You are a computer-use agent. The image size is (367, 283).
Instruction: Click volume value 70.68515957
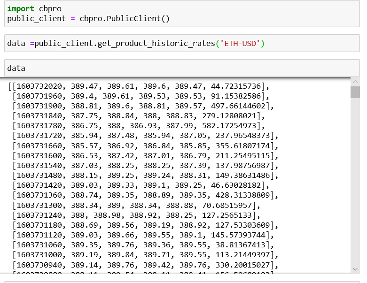coord(227,206)
